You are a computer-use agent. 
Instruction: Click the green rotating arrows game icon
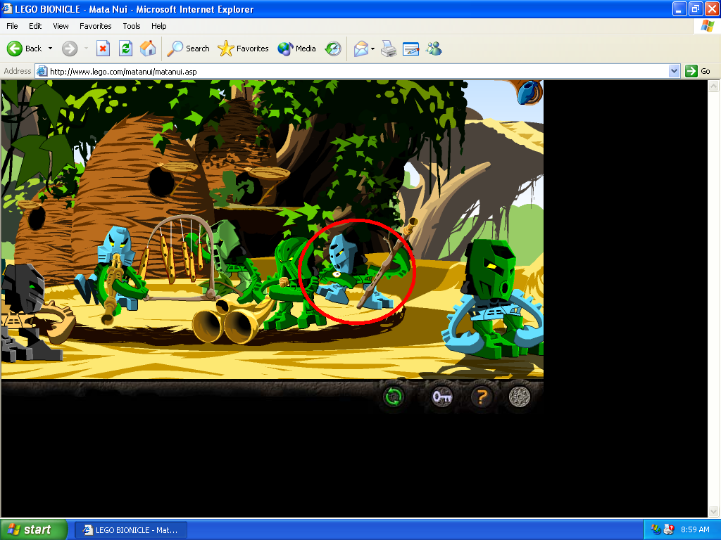pos(394,397)
